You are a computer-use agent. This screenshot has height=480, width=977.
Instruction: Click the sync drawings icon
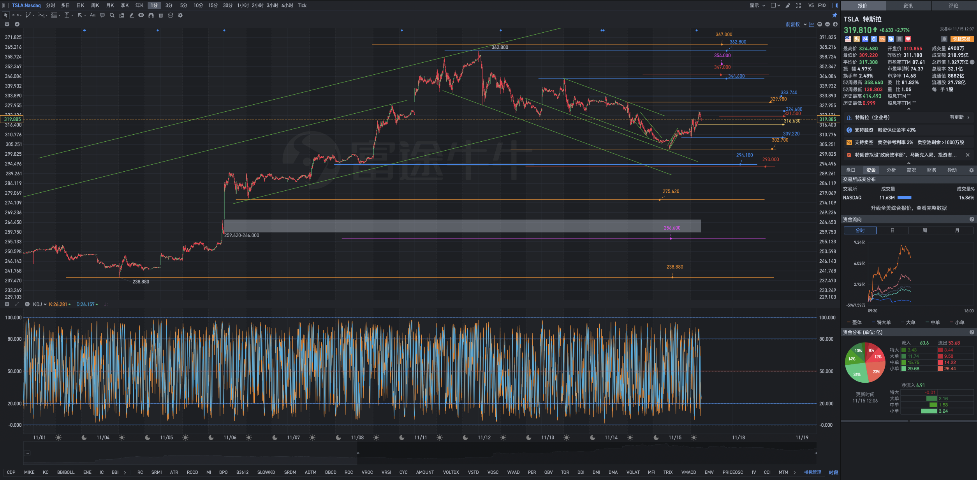point(171,15)
